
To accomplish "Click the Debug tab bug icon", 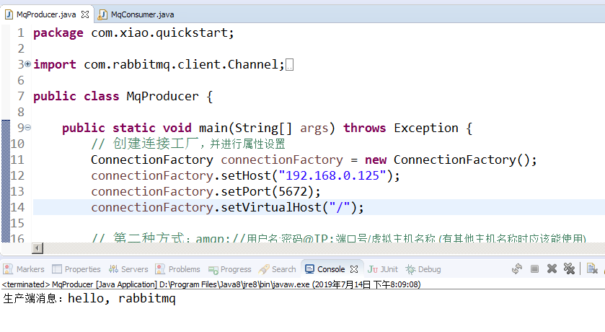I will click(x=410, y=269).
